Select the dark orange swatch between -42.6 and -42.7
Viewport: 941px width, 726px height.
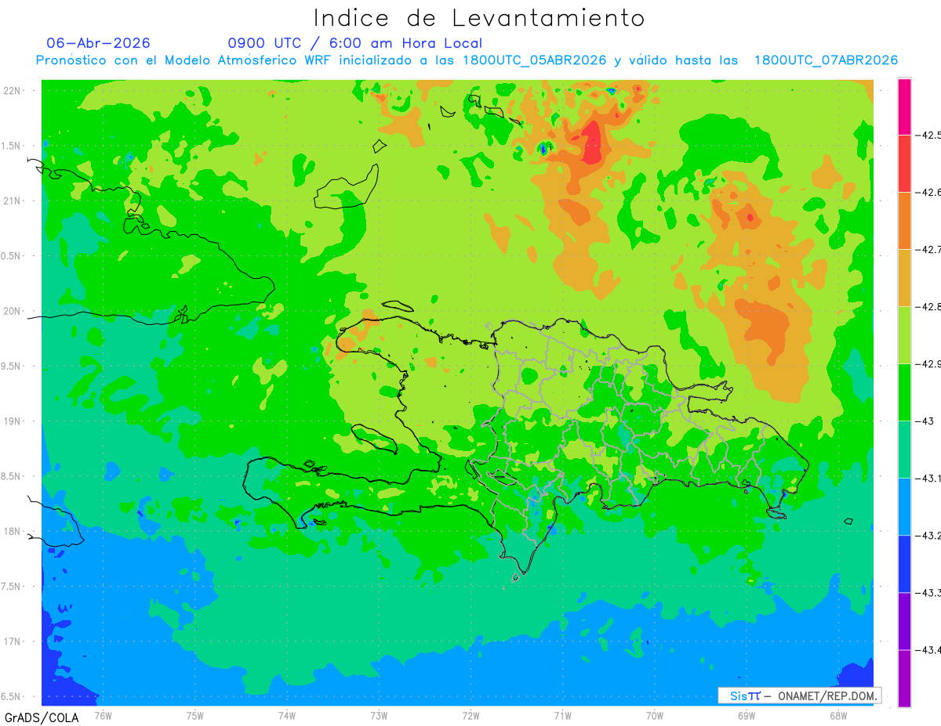(904, 221)
